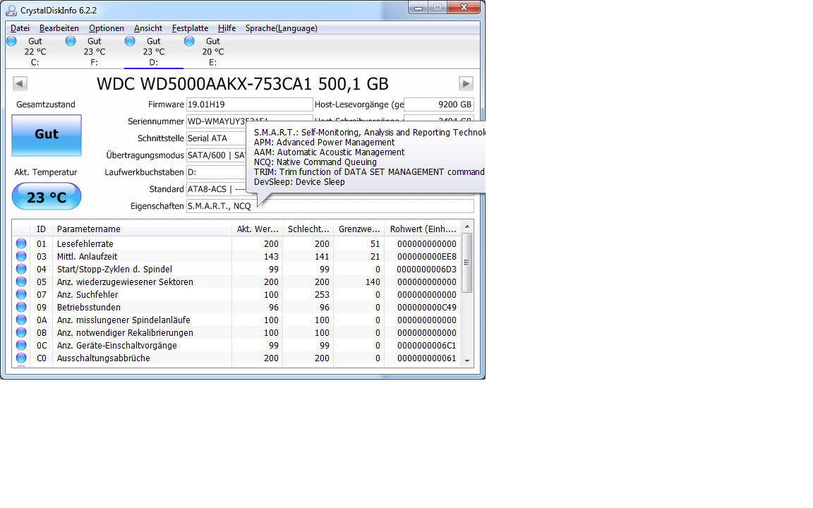
Task: Open the Ansicht menu
Action: (147, 28)
